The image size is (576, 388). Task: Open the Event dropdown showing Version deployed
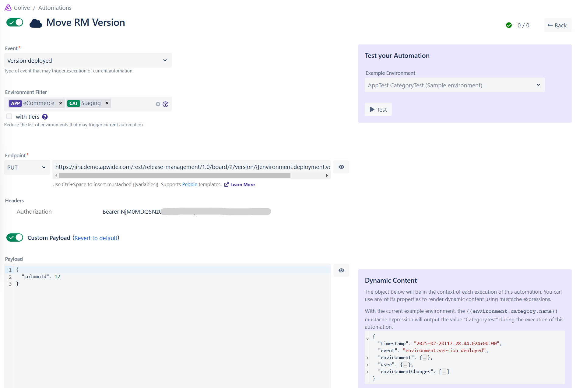pos(88,61)
